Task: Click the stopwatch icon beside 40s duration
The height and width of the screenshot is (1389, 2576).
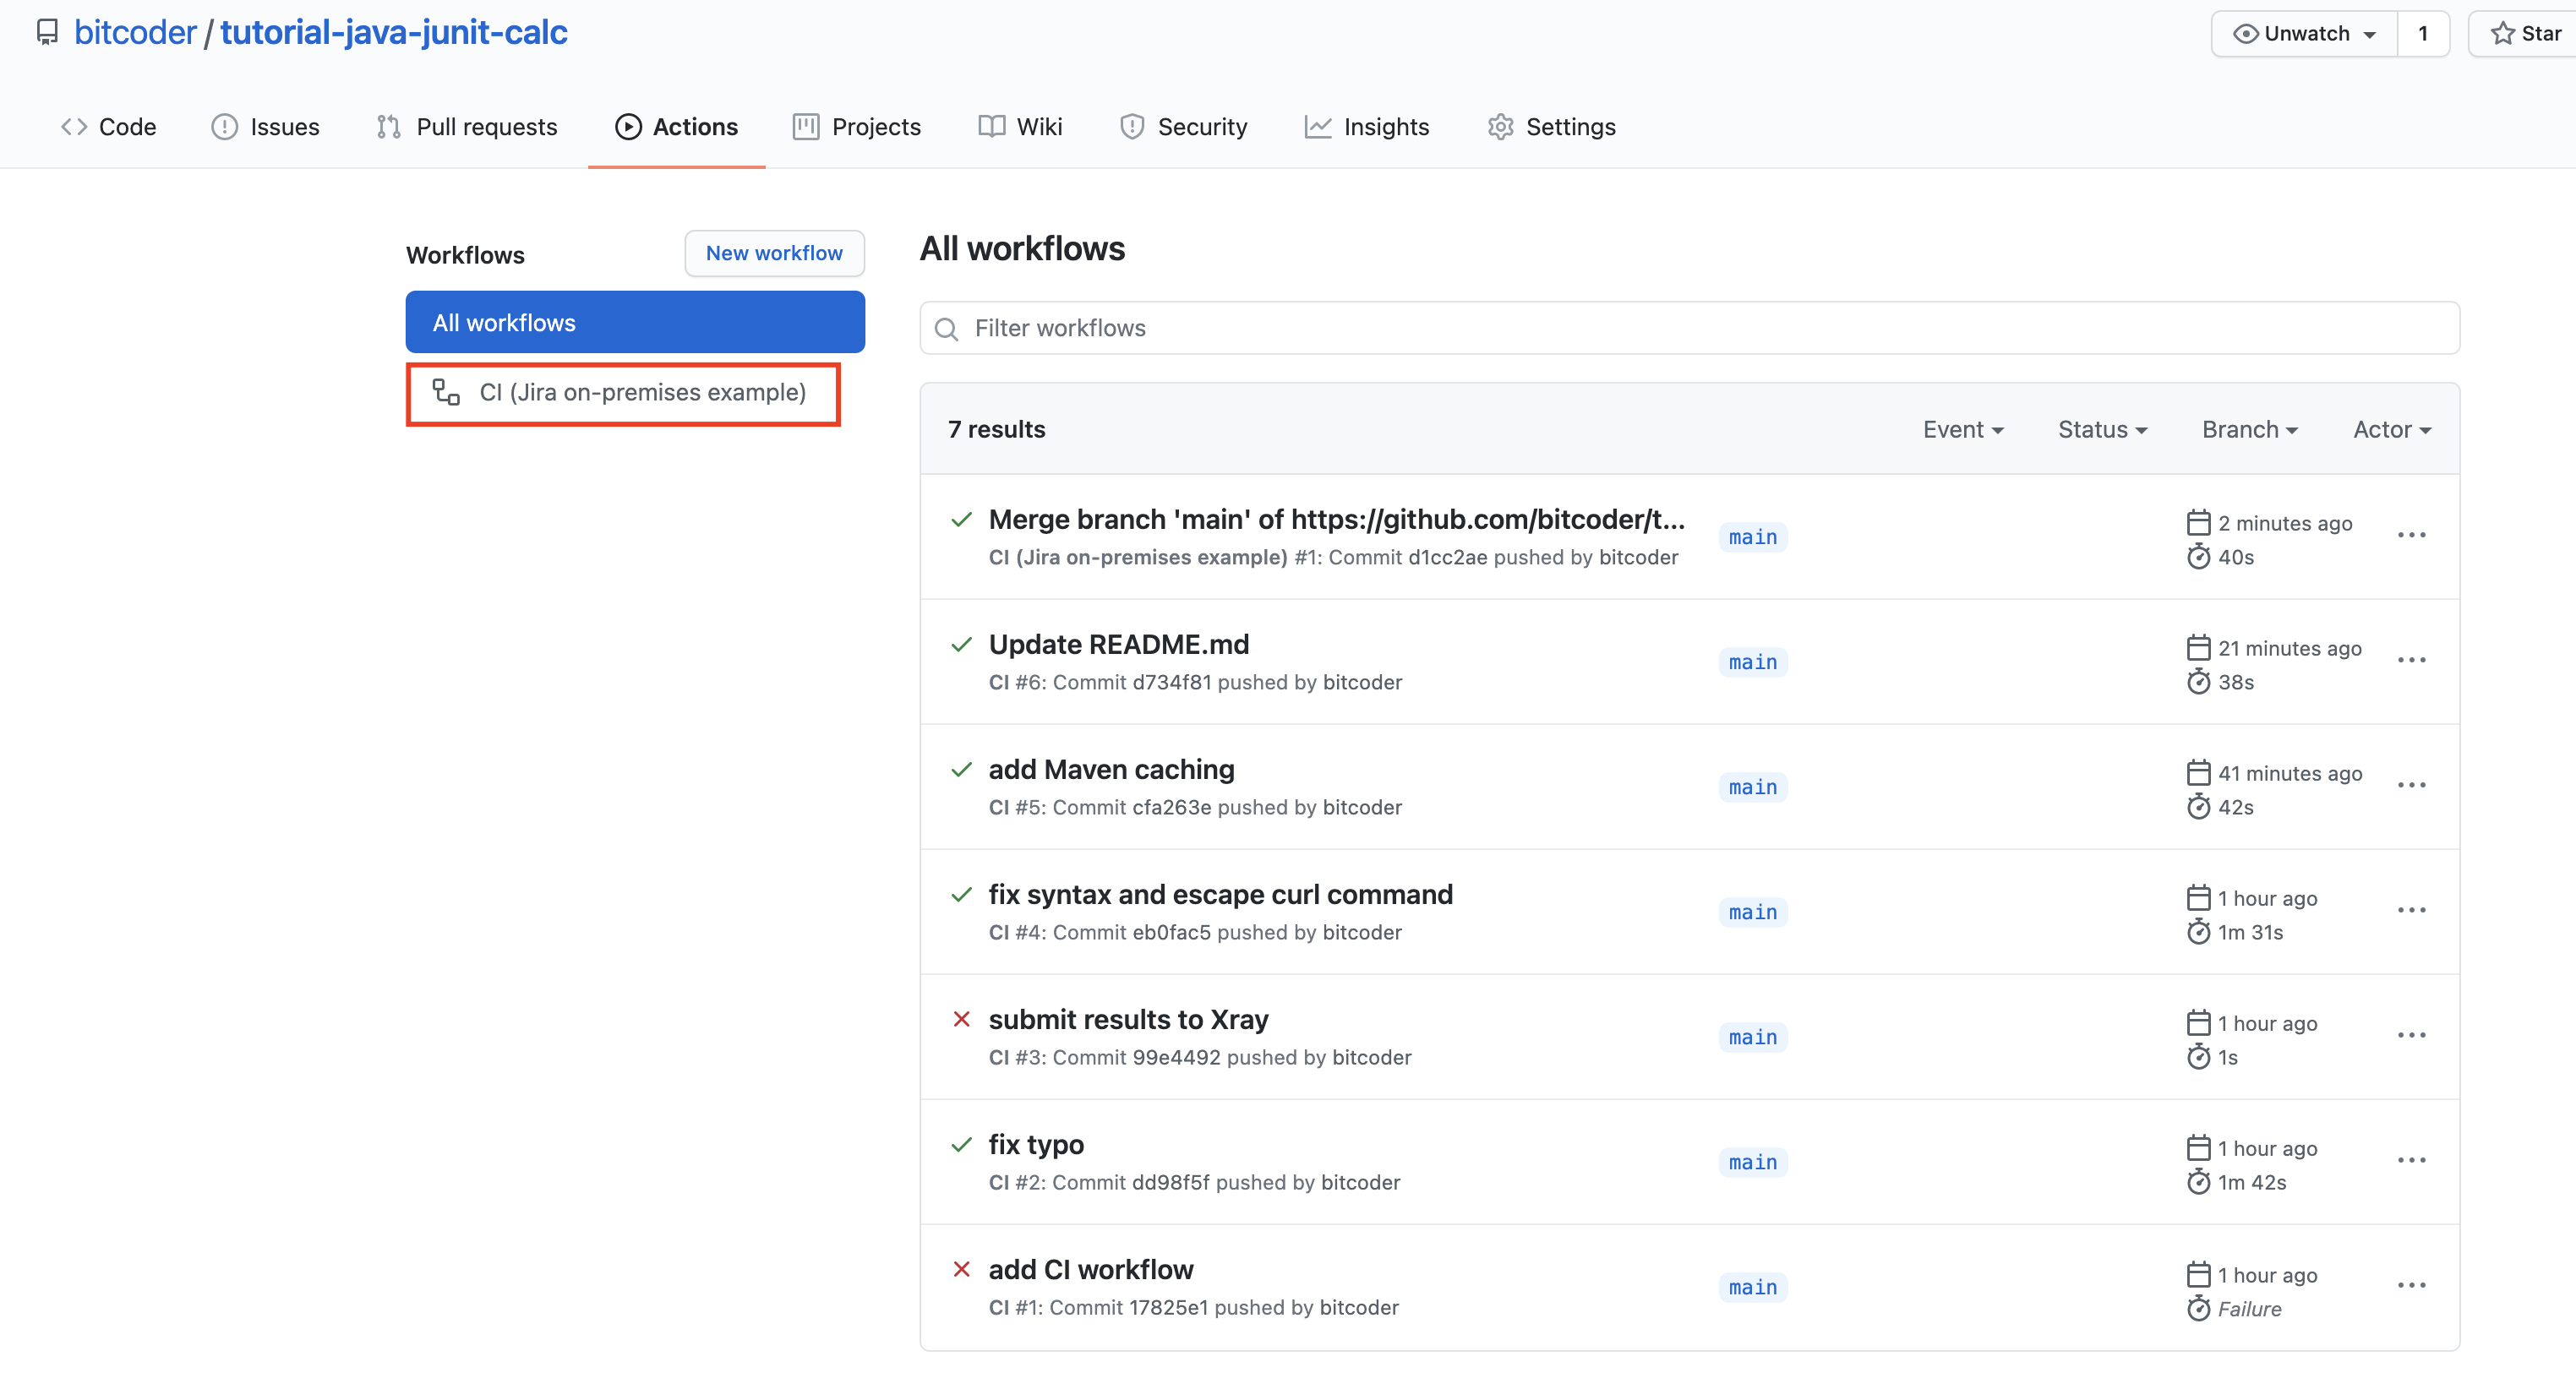Action: coord(2198,556)
